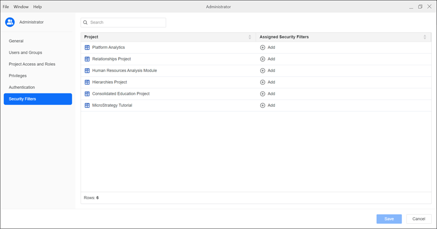Viewport: 437px width, 229px height.
Task: Sort by Assigned Security Filters column arrows
Action: [425, 37]
